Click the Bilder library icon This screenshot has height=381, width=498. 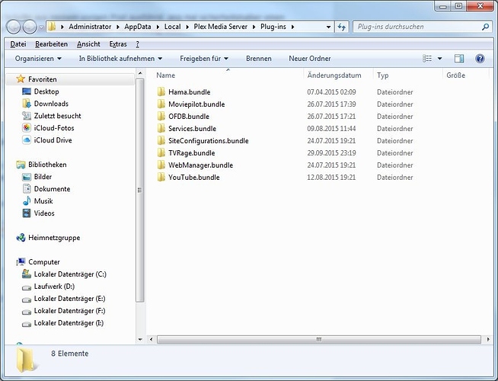27,177
